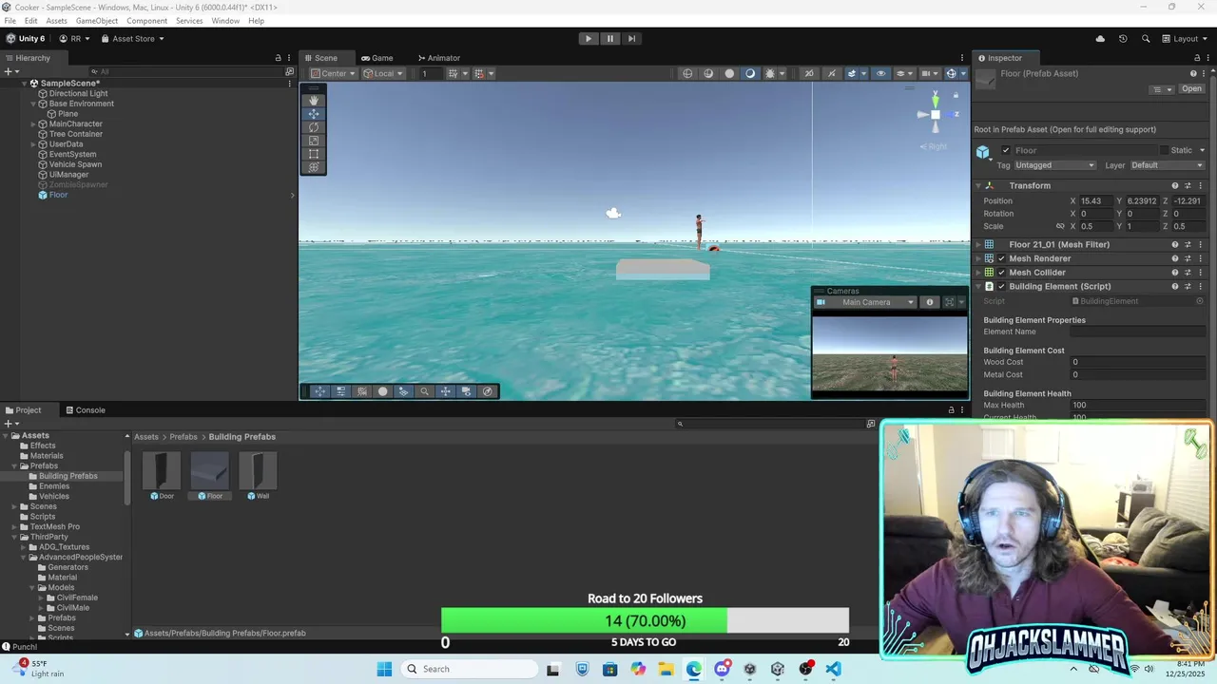Select the Rotate tool
Viewport: 1217px width, 684px height.
coord(314,127)
